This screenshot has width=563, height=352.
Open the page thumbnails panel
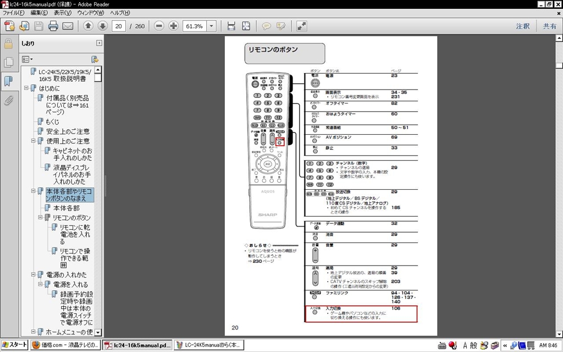click(9, 63)
